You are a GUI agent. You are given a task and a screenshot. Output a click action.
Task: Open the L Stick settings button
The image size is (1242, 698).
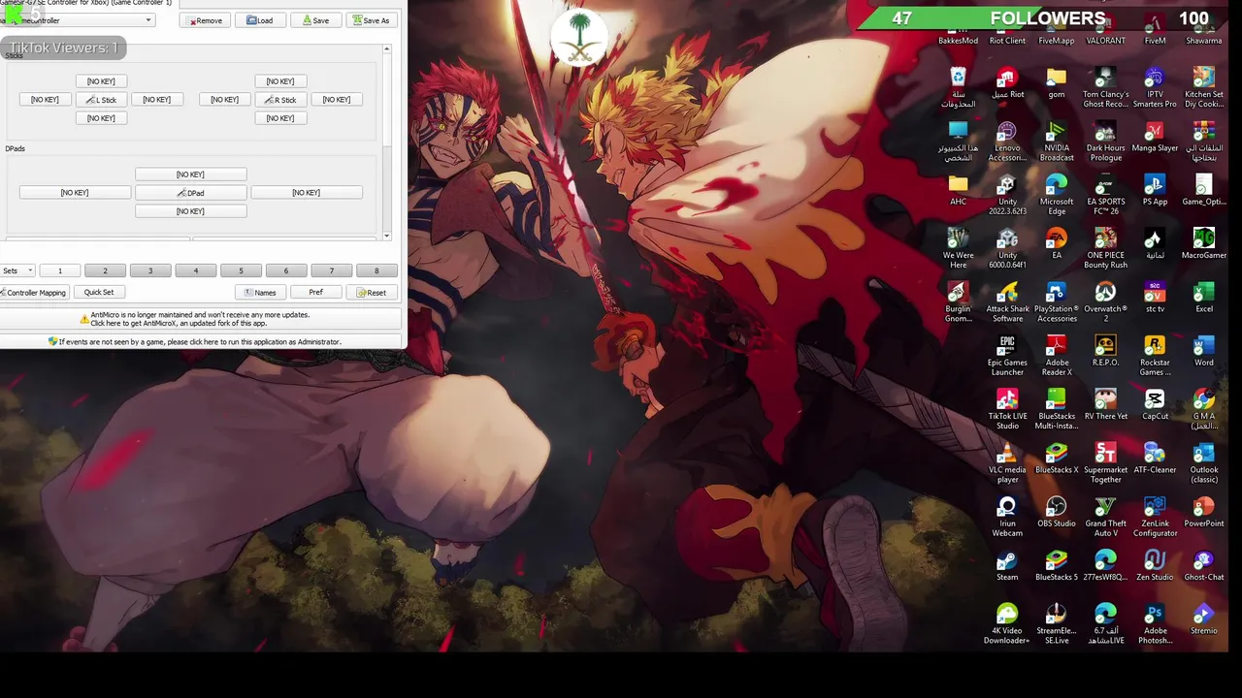click(x=101, y=100)
